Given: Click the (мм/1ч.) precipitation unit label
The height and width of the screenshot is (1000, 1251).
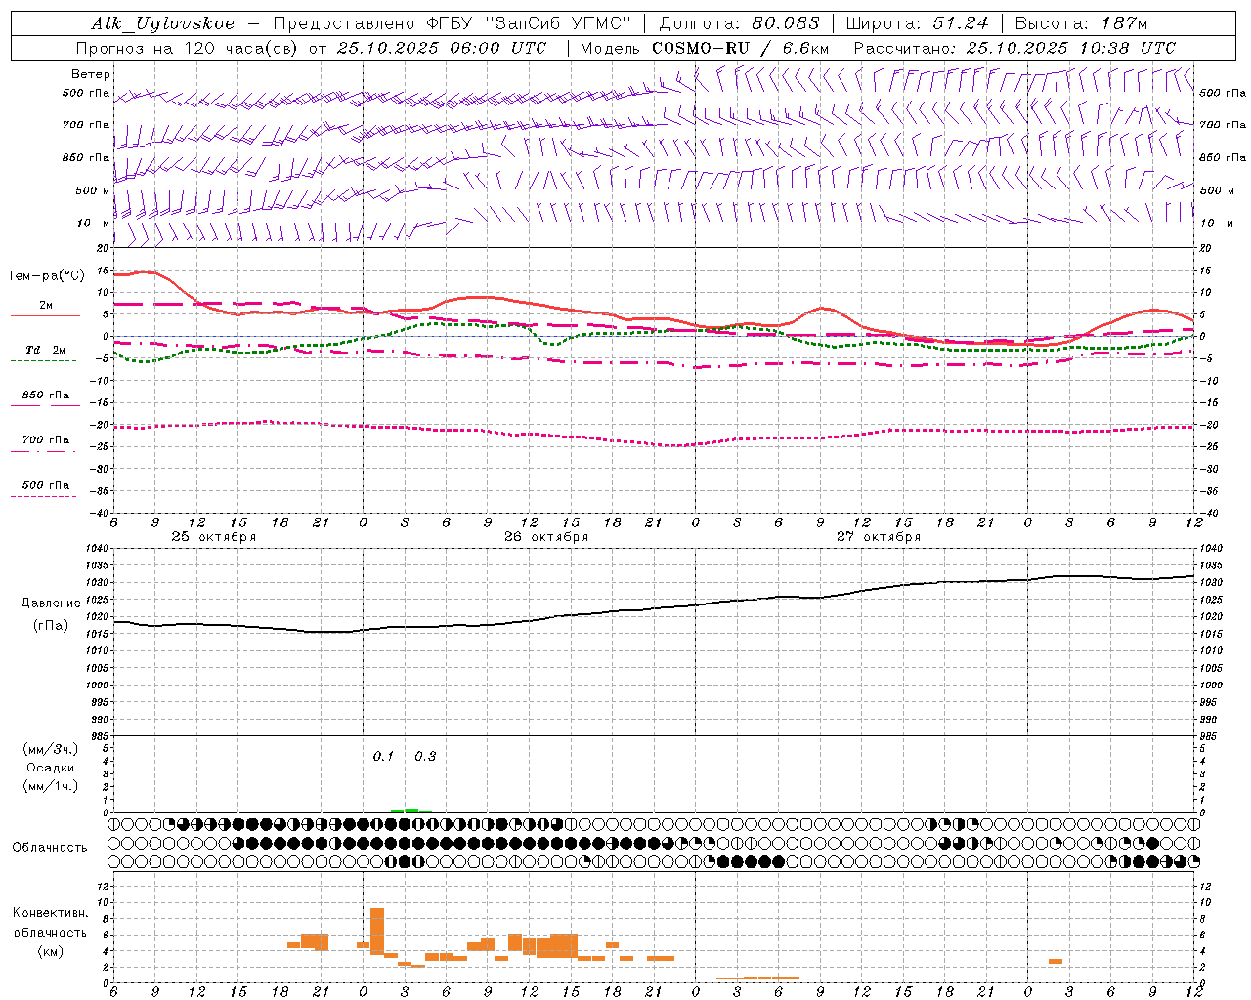Looking at the screenshot, I should 51,786.
